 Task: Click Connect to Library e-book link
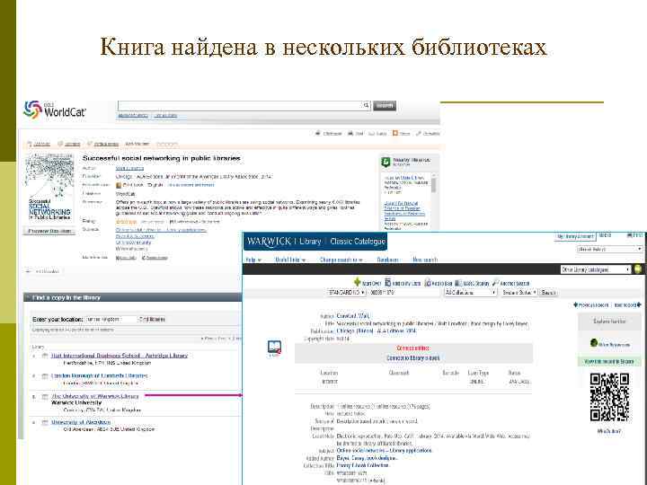click(x=413, y=358)
